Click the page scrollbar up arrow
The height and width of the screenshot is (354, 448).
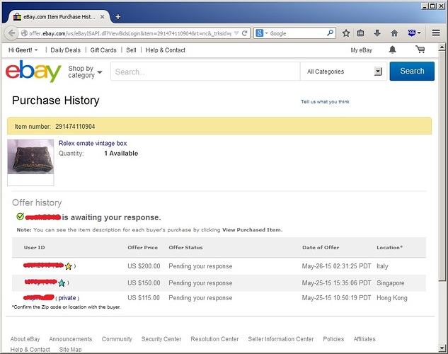pyautogui.click(x=442, y=47)
